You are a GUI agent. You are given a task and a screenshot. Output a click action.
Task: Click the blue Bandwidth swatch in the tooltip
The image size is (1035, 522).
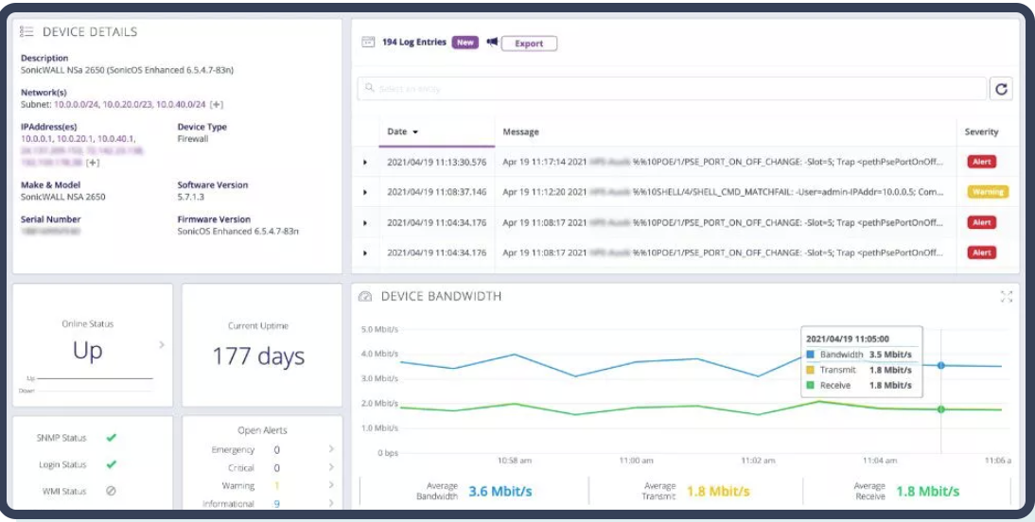[810, 355]
